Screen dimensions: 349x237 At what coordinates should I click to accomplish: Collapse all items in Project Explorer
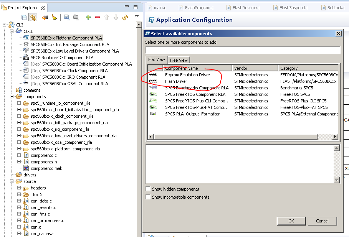(x=24, y=17)
